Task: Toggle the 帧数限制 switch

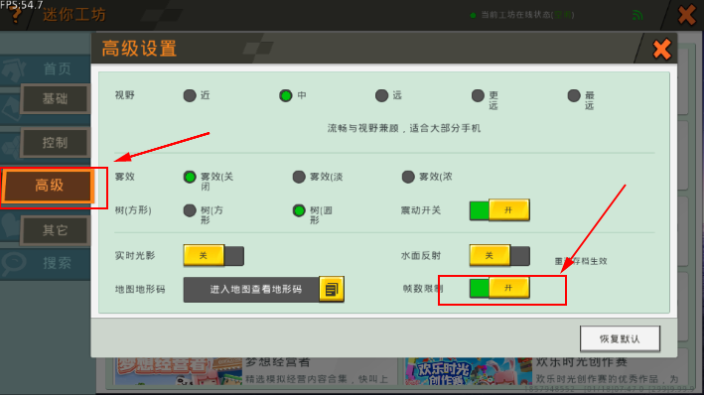Action: [499, 288]
